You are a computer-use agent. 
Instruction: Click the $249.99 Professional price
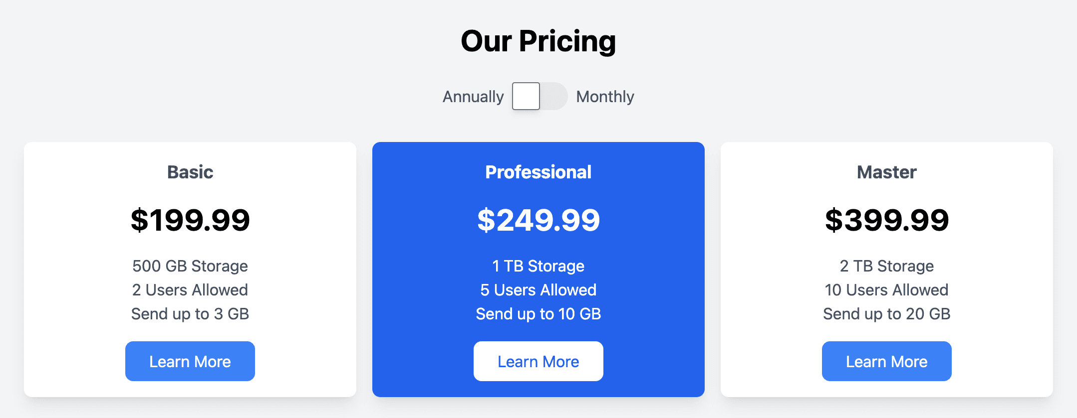pyautogui.click(x=538, y=220)
